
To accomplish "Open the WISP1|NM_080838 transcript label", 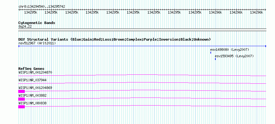I will click(x=32, y=103).
